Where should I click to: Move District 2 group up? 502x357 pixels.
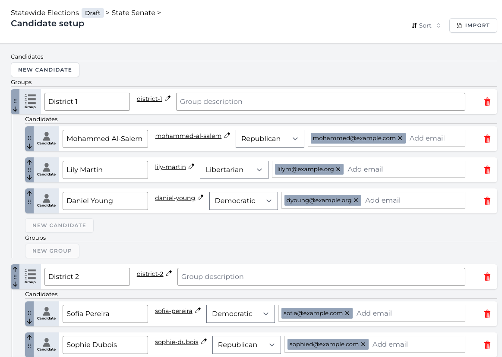point(15,269)
